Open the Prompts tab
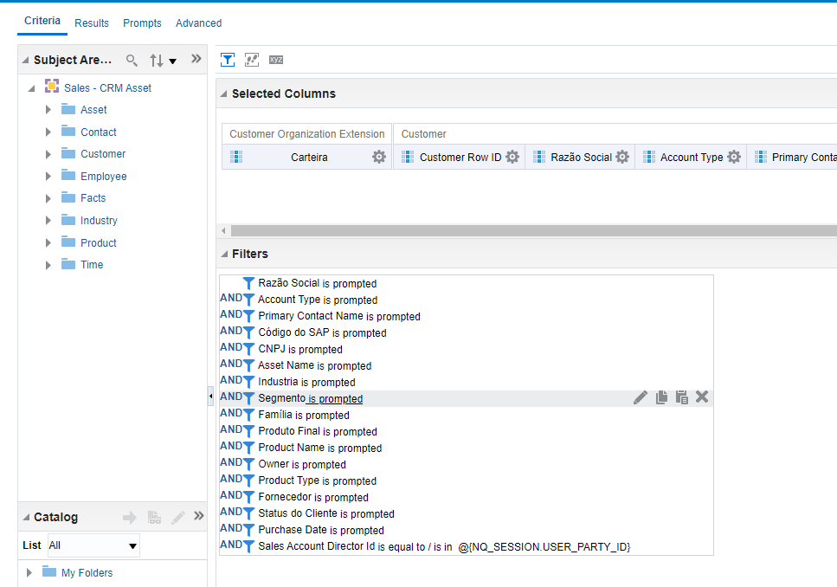Screen dimensions: 837x587 (142, 23)
